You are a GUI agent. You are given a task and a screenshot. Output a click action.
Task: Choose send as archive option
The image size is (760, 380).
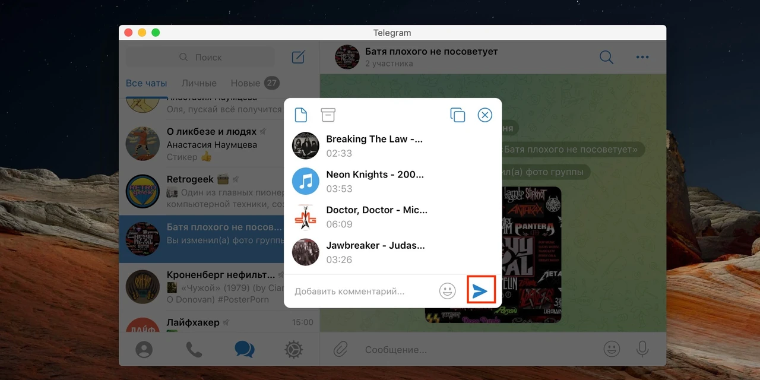pos(328,115)
